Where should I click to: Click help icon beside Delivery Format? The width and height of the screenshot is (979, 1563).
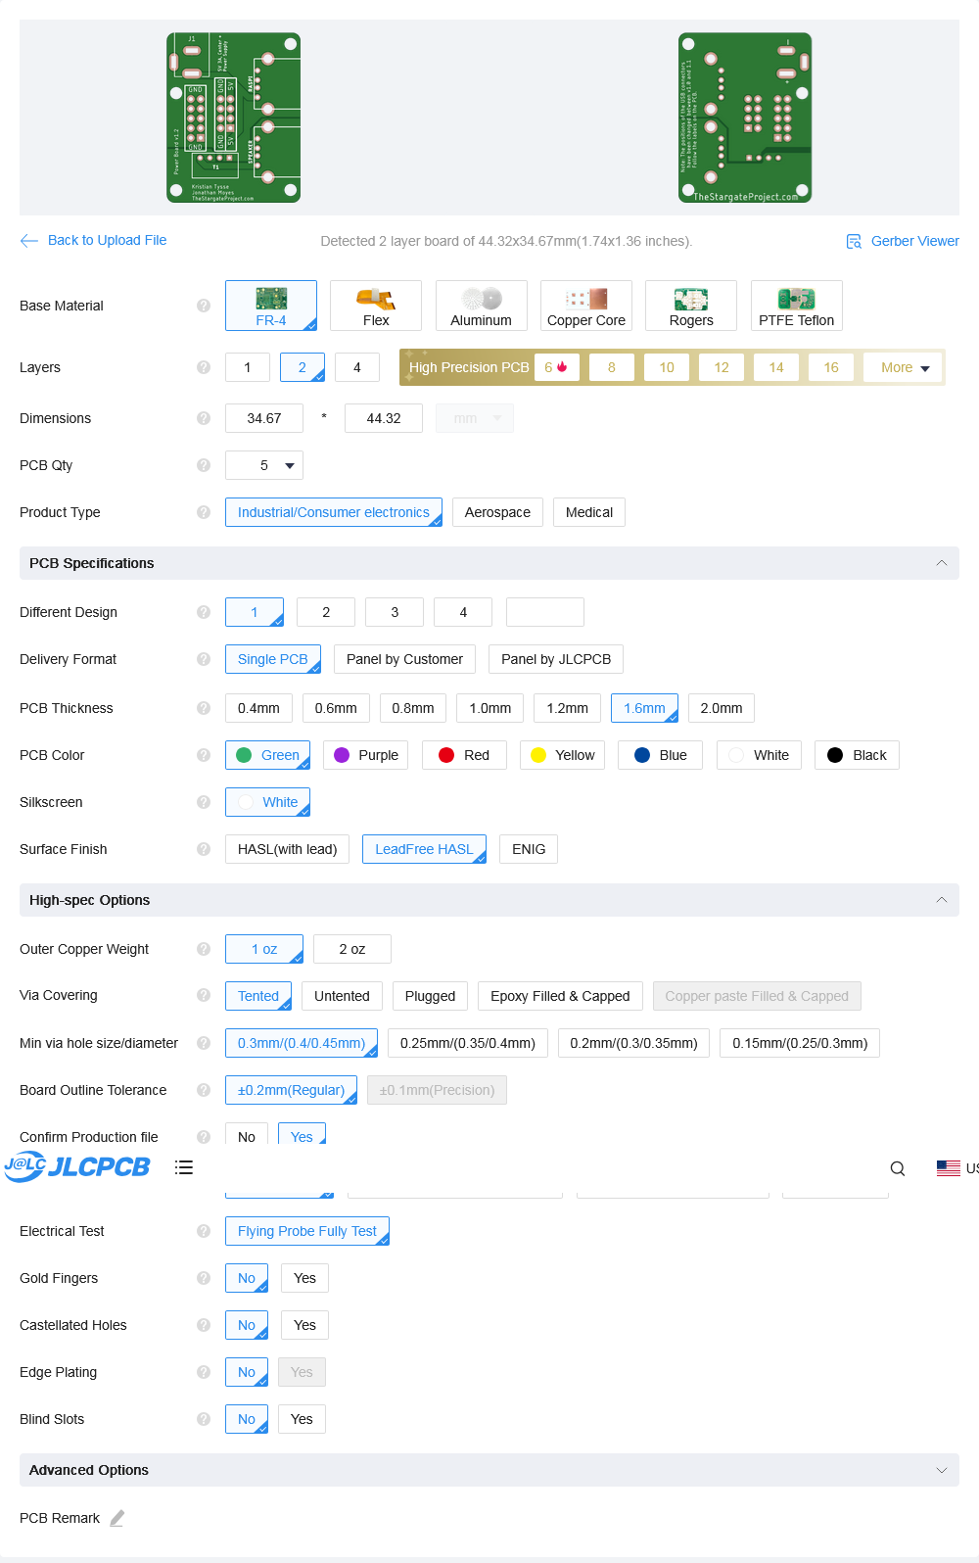click(x=204, y=659)
